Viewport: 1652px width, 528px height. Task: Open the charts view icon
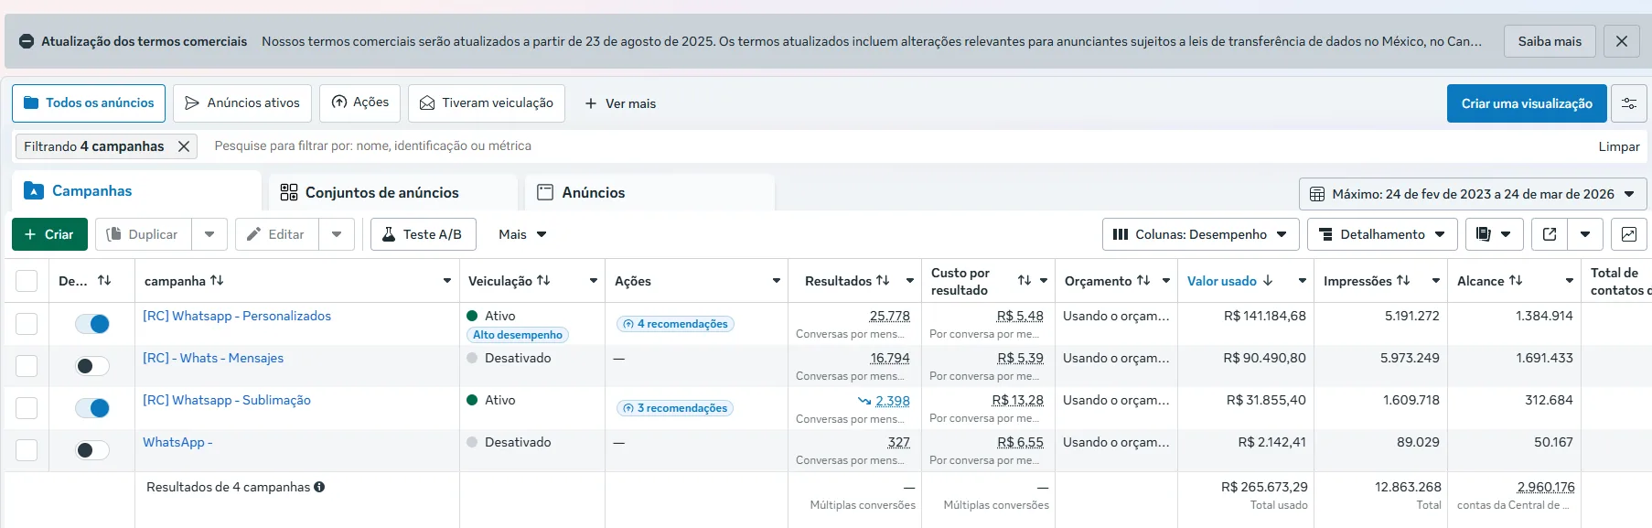pyautogui.click(x=1629, y=234)
